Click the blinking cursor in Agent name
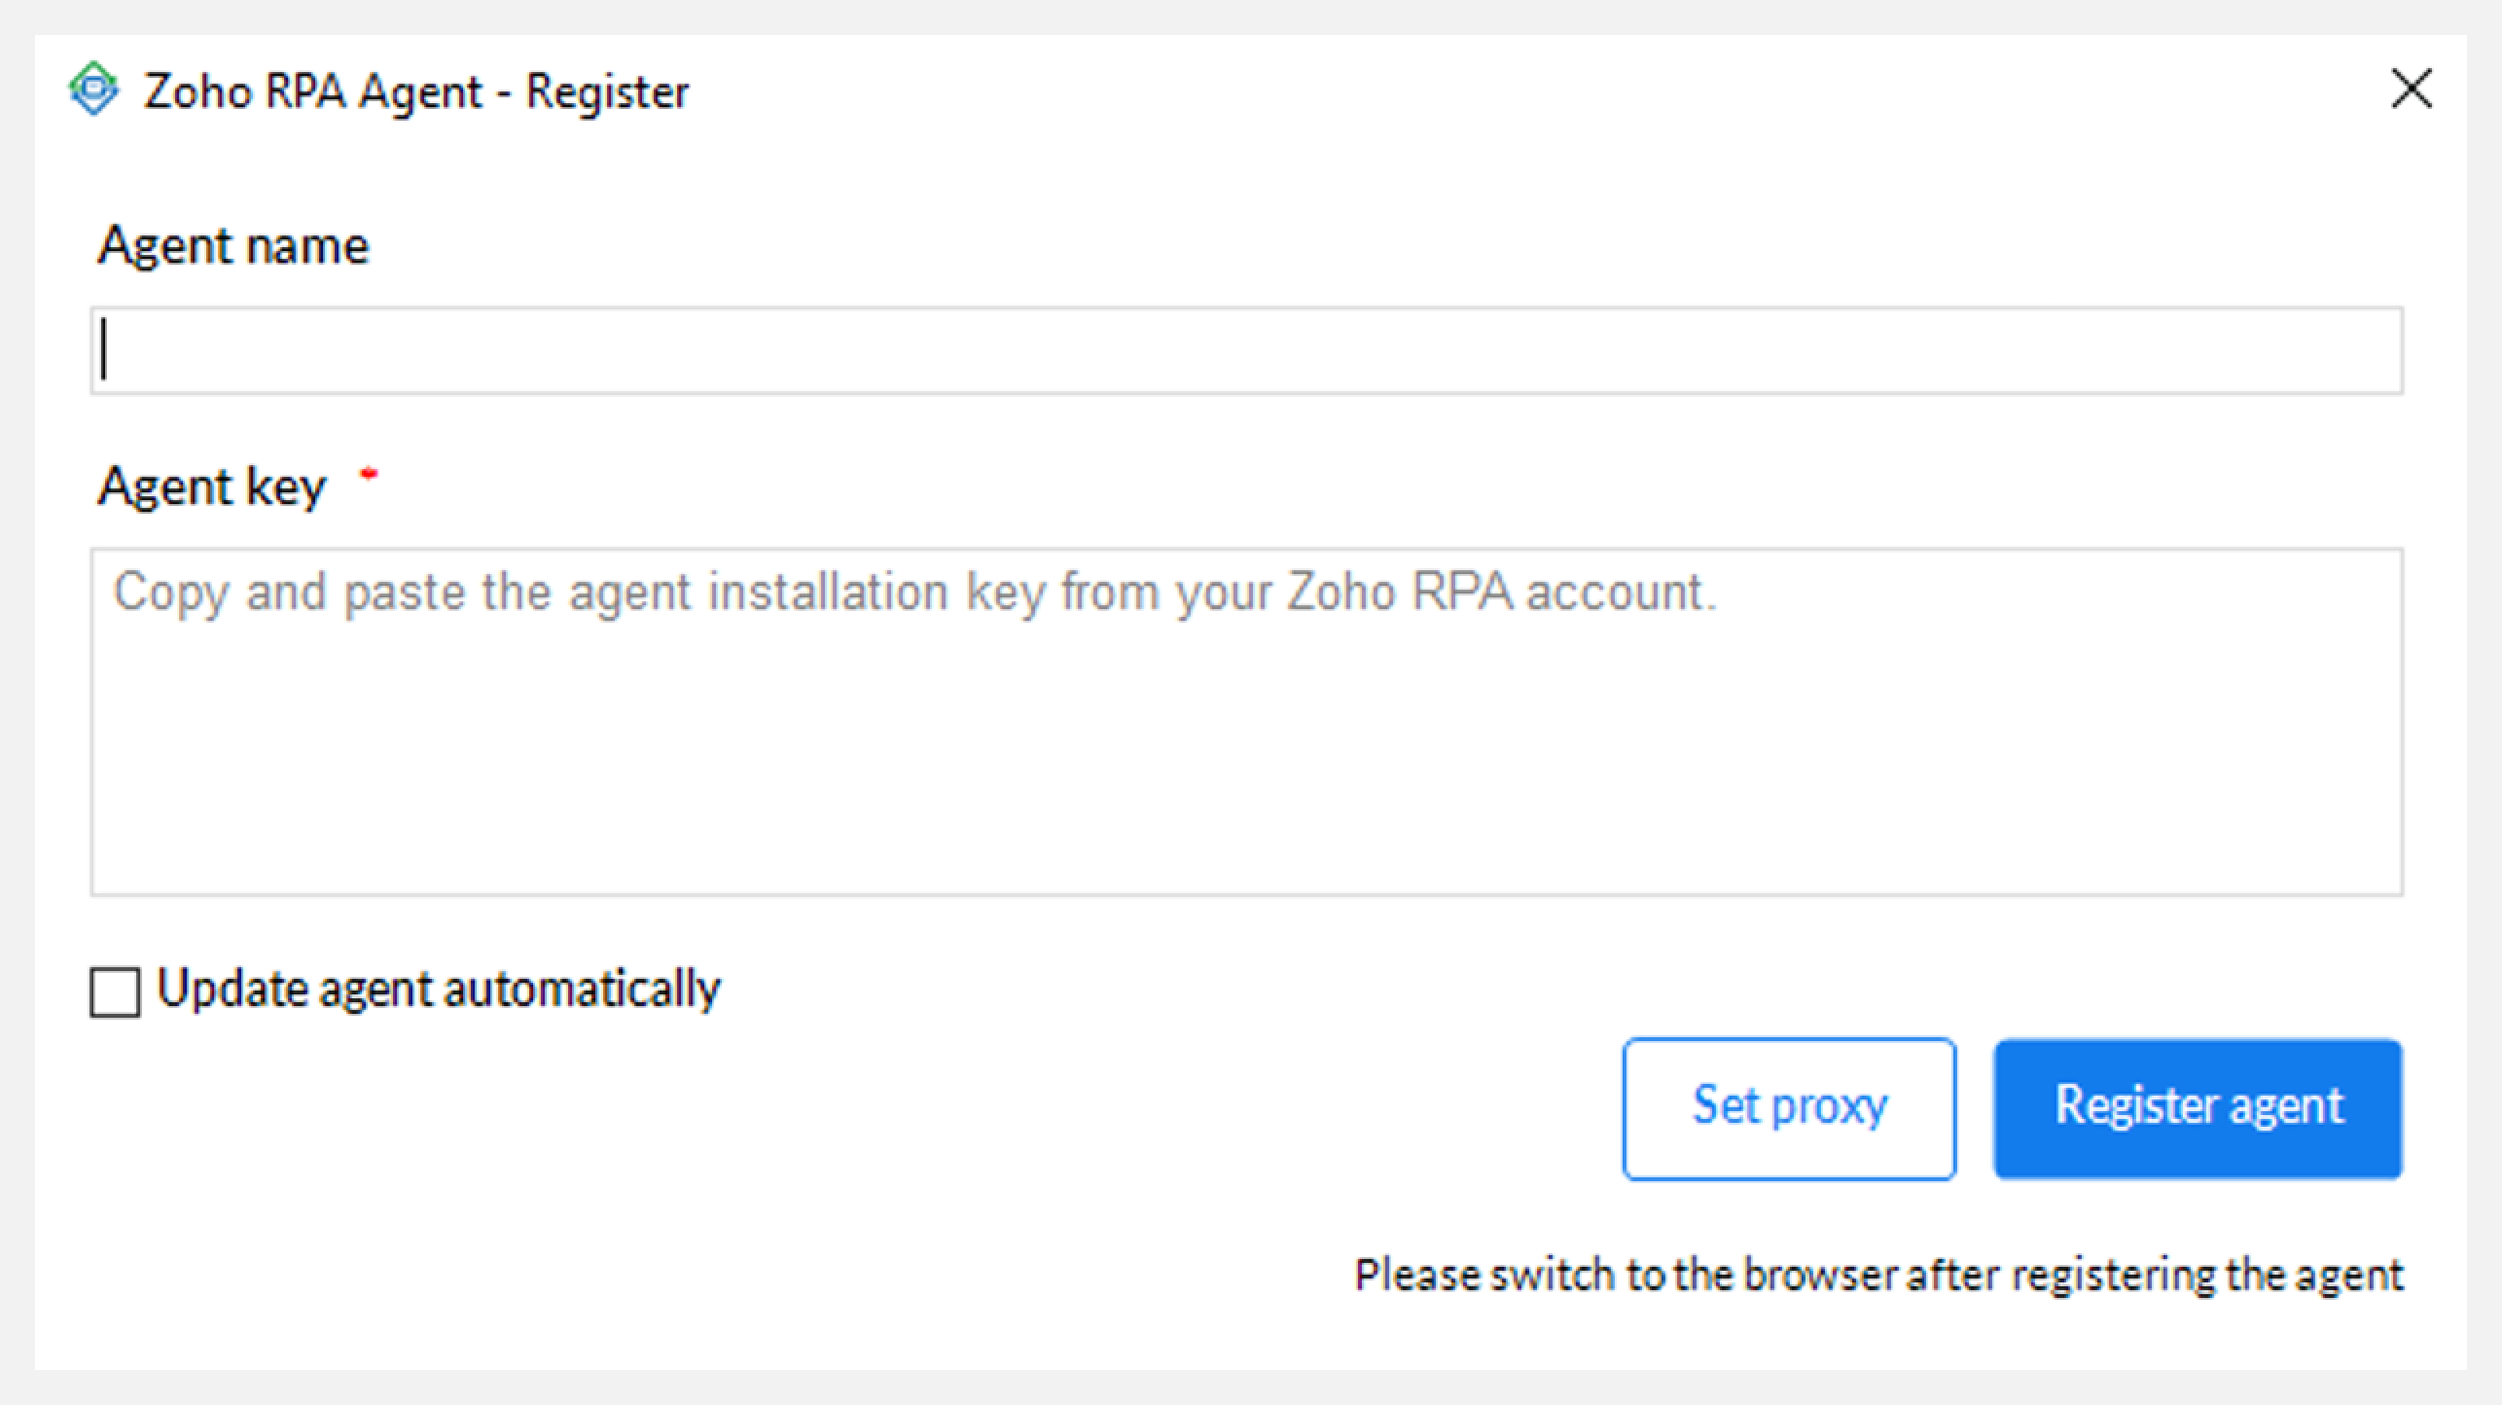Viewport: 2502px width, 1405px height. coord(104,349)
